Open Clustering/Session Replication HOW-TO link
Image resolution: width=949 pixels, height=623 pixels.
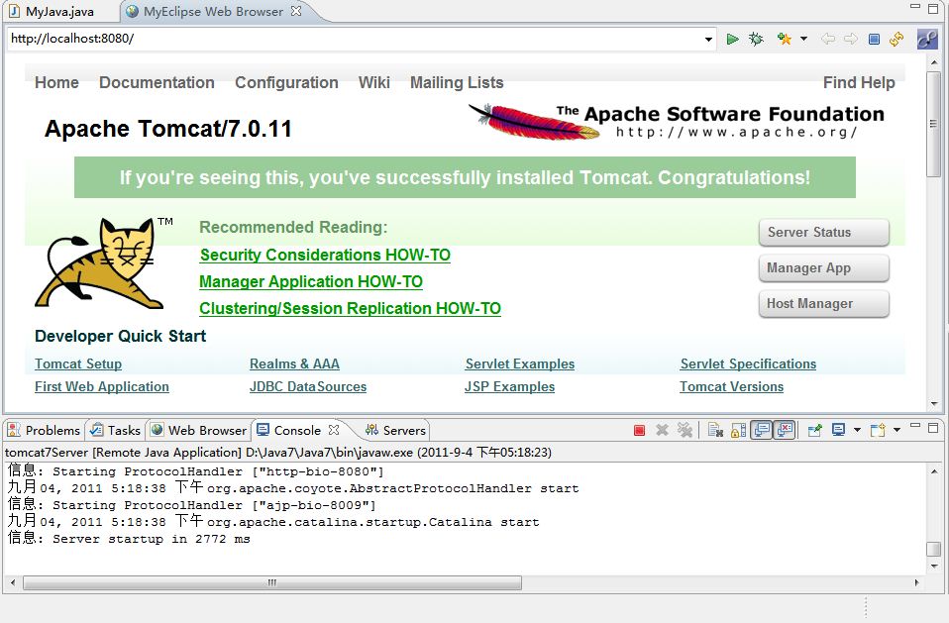pos(350,308)
